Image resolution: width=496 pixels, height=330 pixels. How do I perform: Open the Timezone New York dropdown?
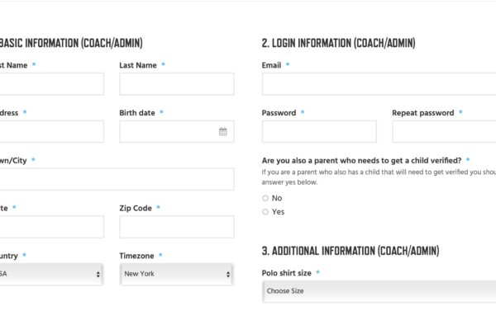pos(177,274)
